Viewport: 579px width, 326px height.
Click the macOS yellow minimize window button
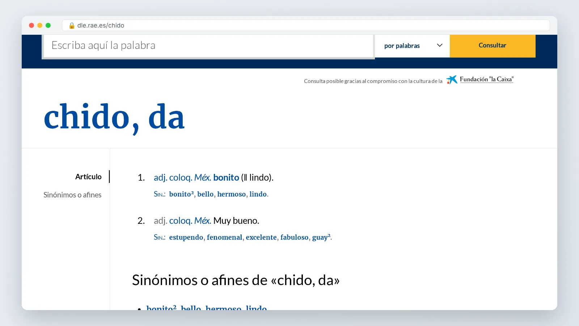click(40, 25)
